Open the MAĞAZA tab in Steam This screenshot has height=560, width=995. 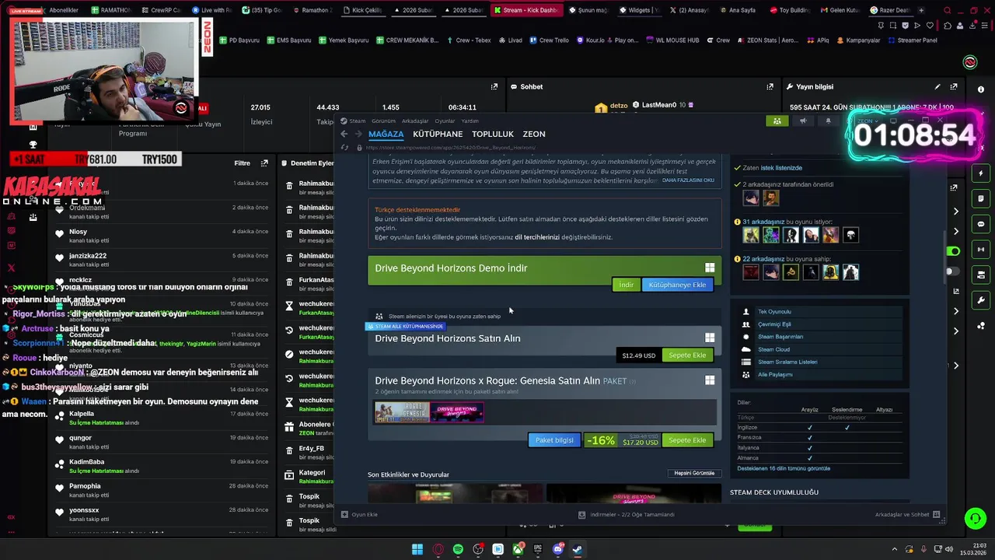tap(386, 134)
